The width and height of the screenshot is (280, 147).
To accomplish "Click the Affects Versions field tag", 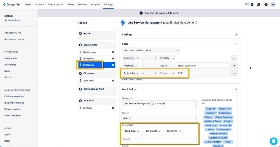I will (218, 134).
